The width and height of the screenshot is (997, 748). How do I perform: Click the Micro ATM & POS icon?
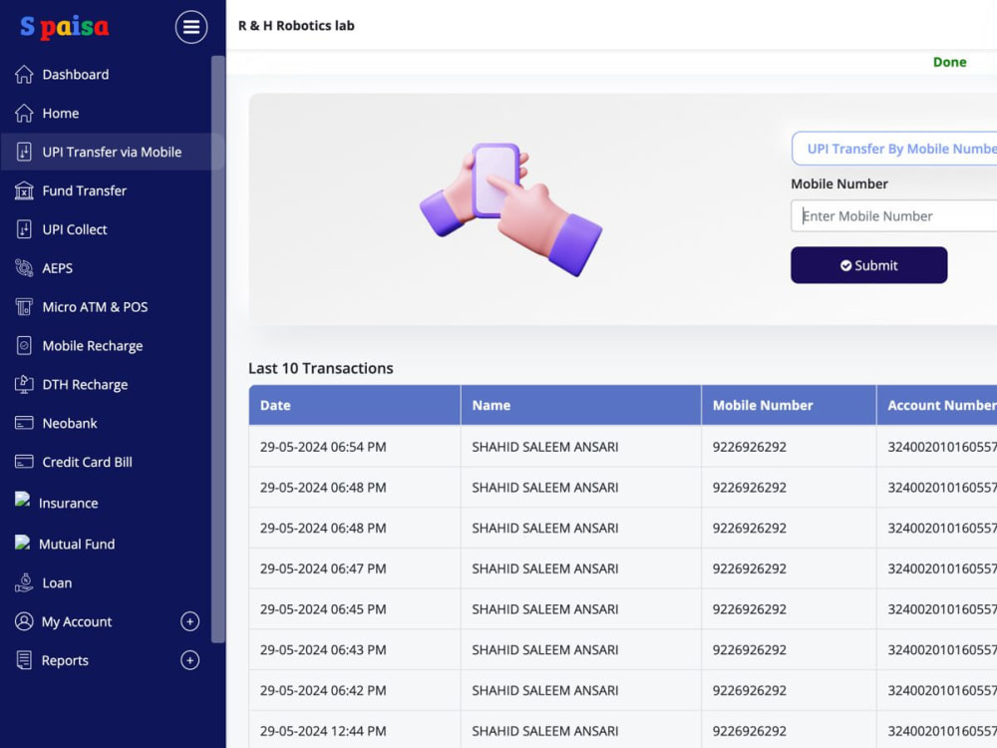(x=24, y=307)
